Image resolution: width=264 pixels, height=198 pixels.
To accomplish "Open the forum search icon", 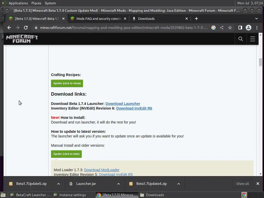I will tap(241, 39).
